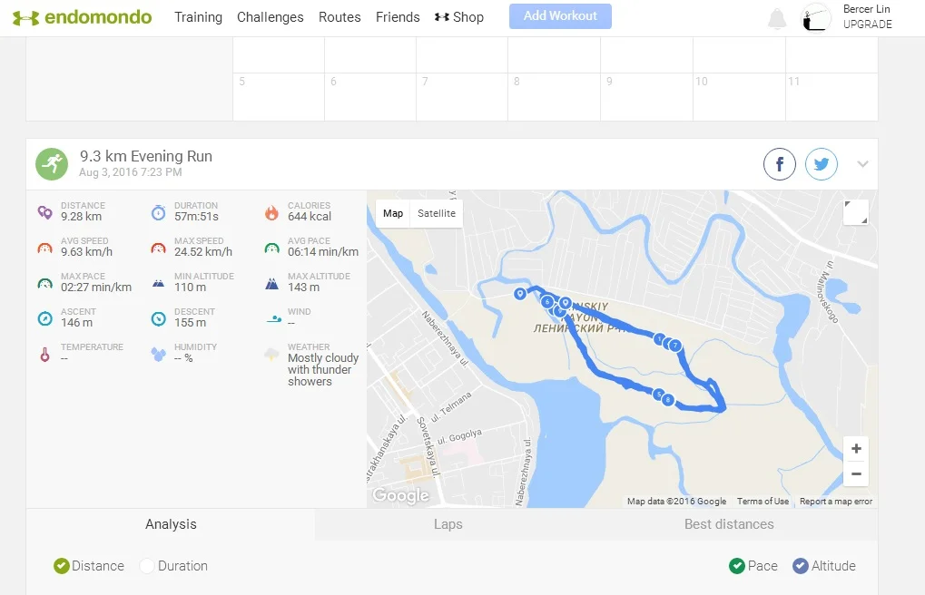This screenshot has width=925, height=595.
Task: Open the Best distances tab
Action: point(729,524)
